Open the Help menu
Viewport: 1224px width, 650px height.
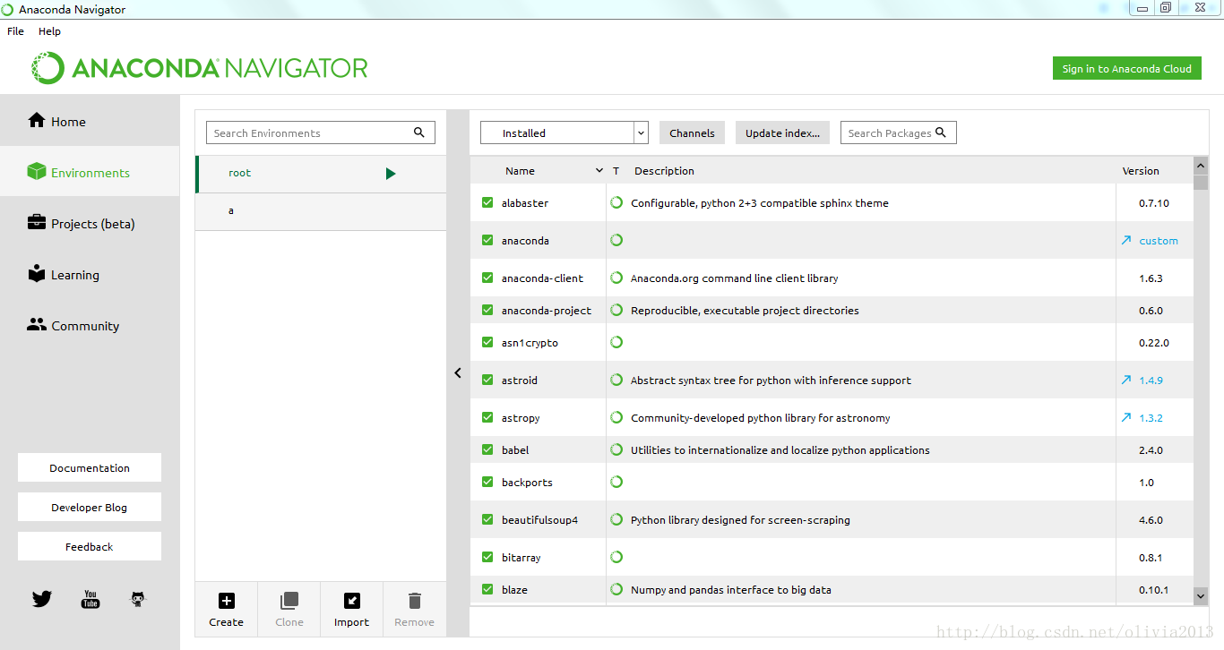[49, 30]
